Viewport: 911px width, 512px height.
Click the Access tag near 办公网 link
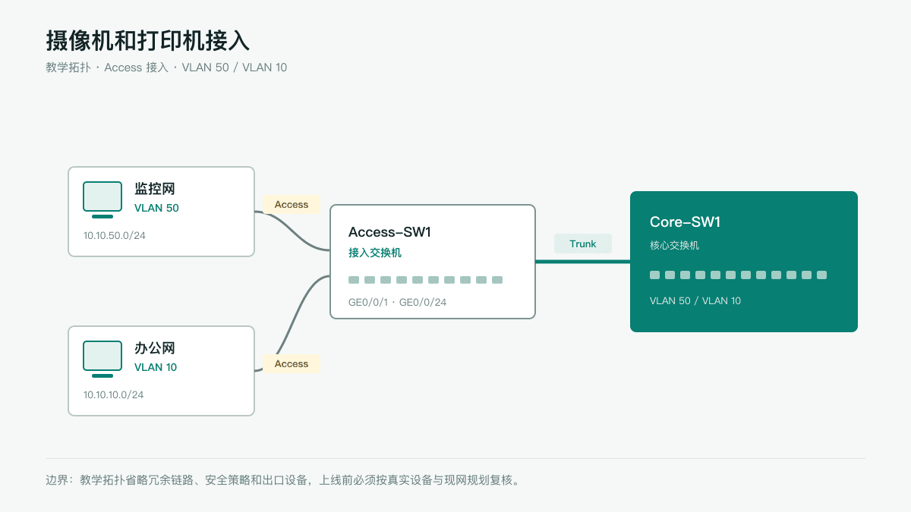(292, 364)
